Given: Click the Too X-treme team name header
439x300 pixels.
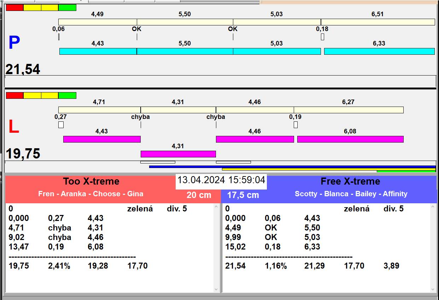Looking at the screenshot, I should coord(91,181).
